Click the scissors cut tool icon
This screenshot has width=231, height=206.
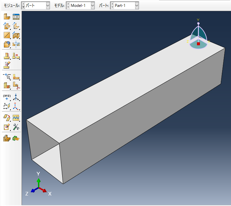point(16,86)
